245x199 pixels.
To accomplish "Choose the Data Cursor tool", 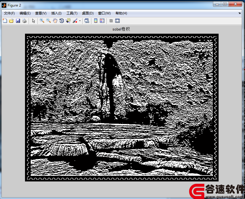I will click(x=68, y=21).
